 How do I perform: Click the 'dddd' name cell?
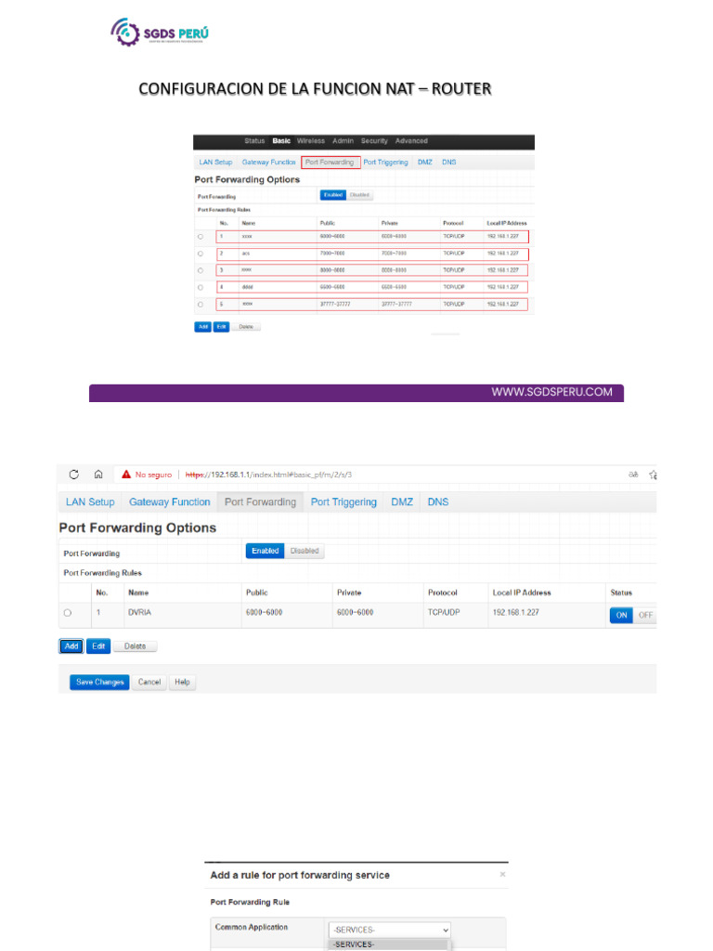(247, 288)
